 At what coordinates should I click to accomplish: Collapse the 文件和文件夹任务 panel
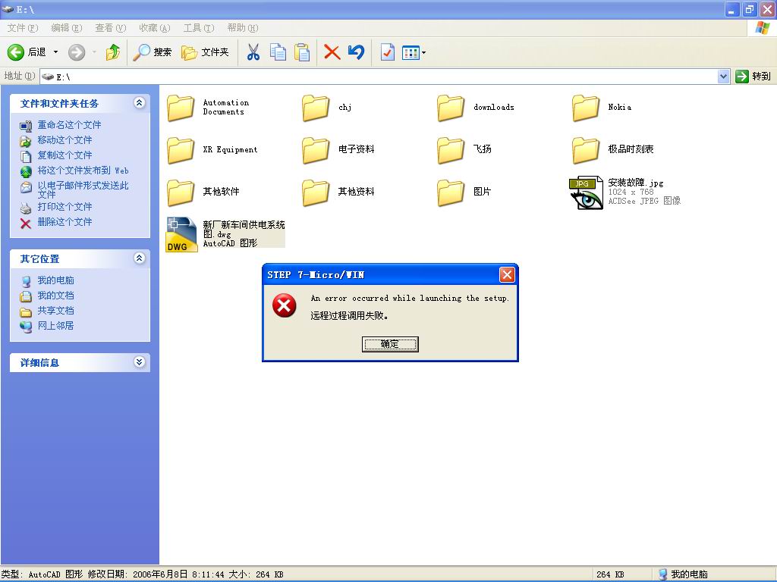(139, 103)
